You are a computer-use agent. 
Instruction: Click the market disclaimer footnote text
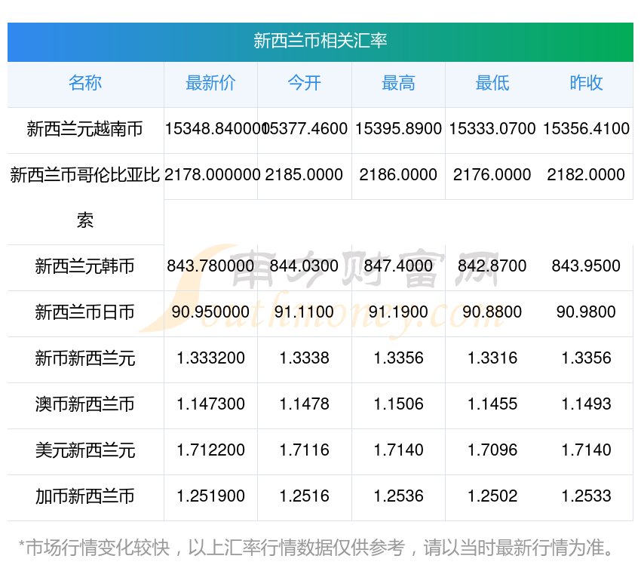317,548
